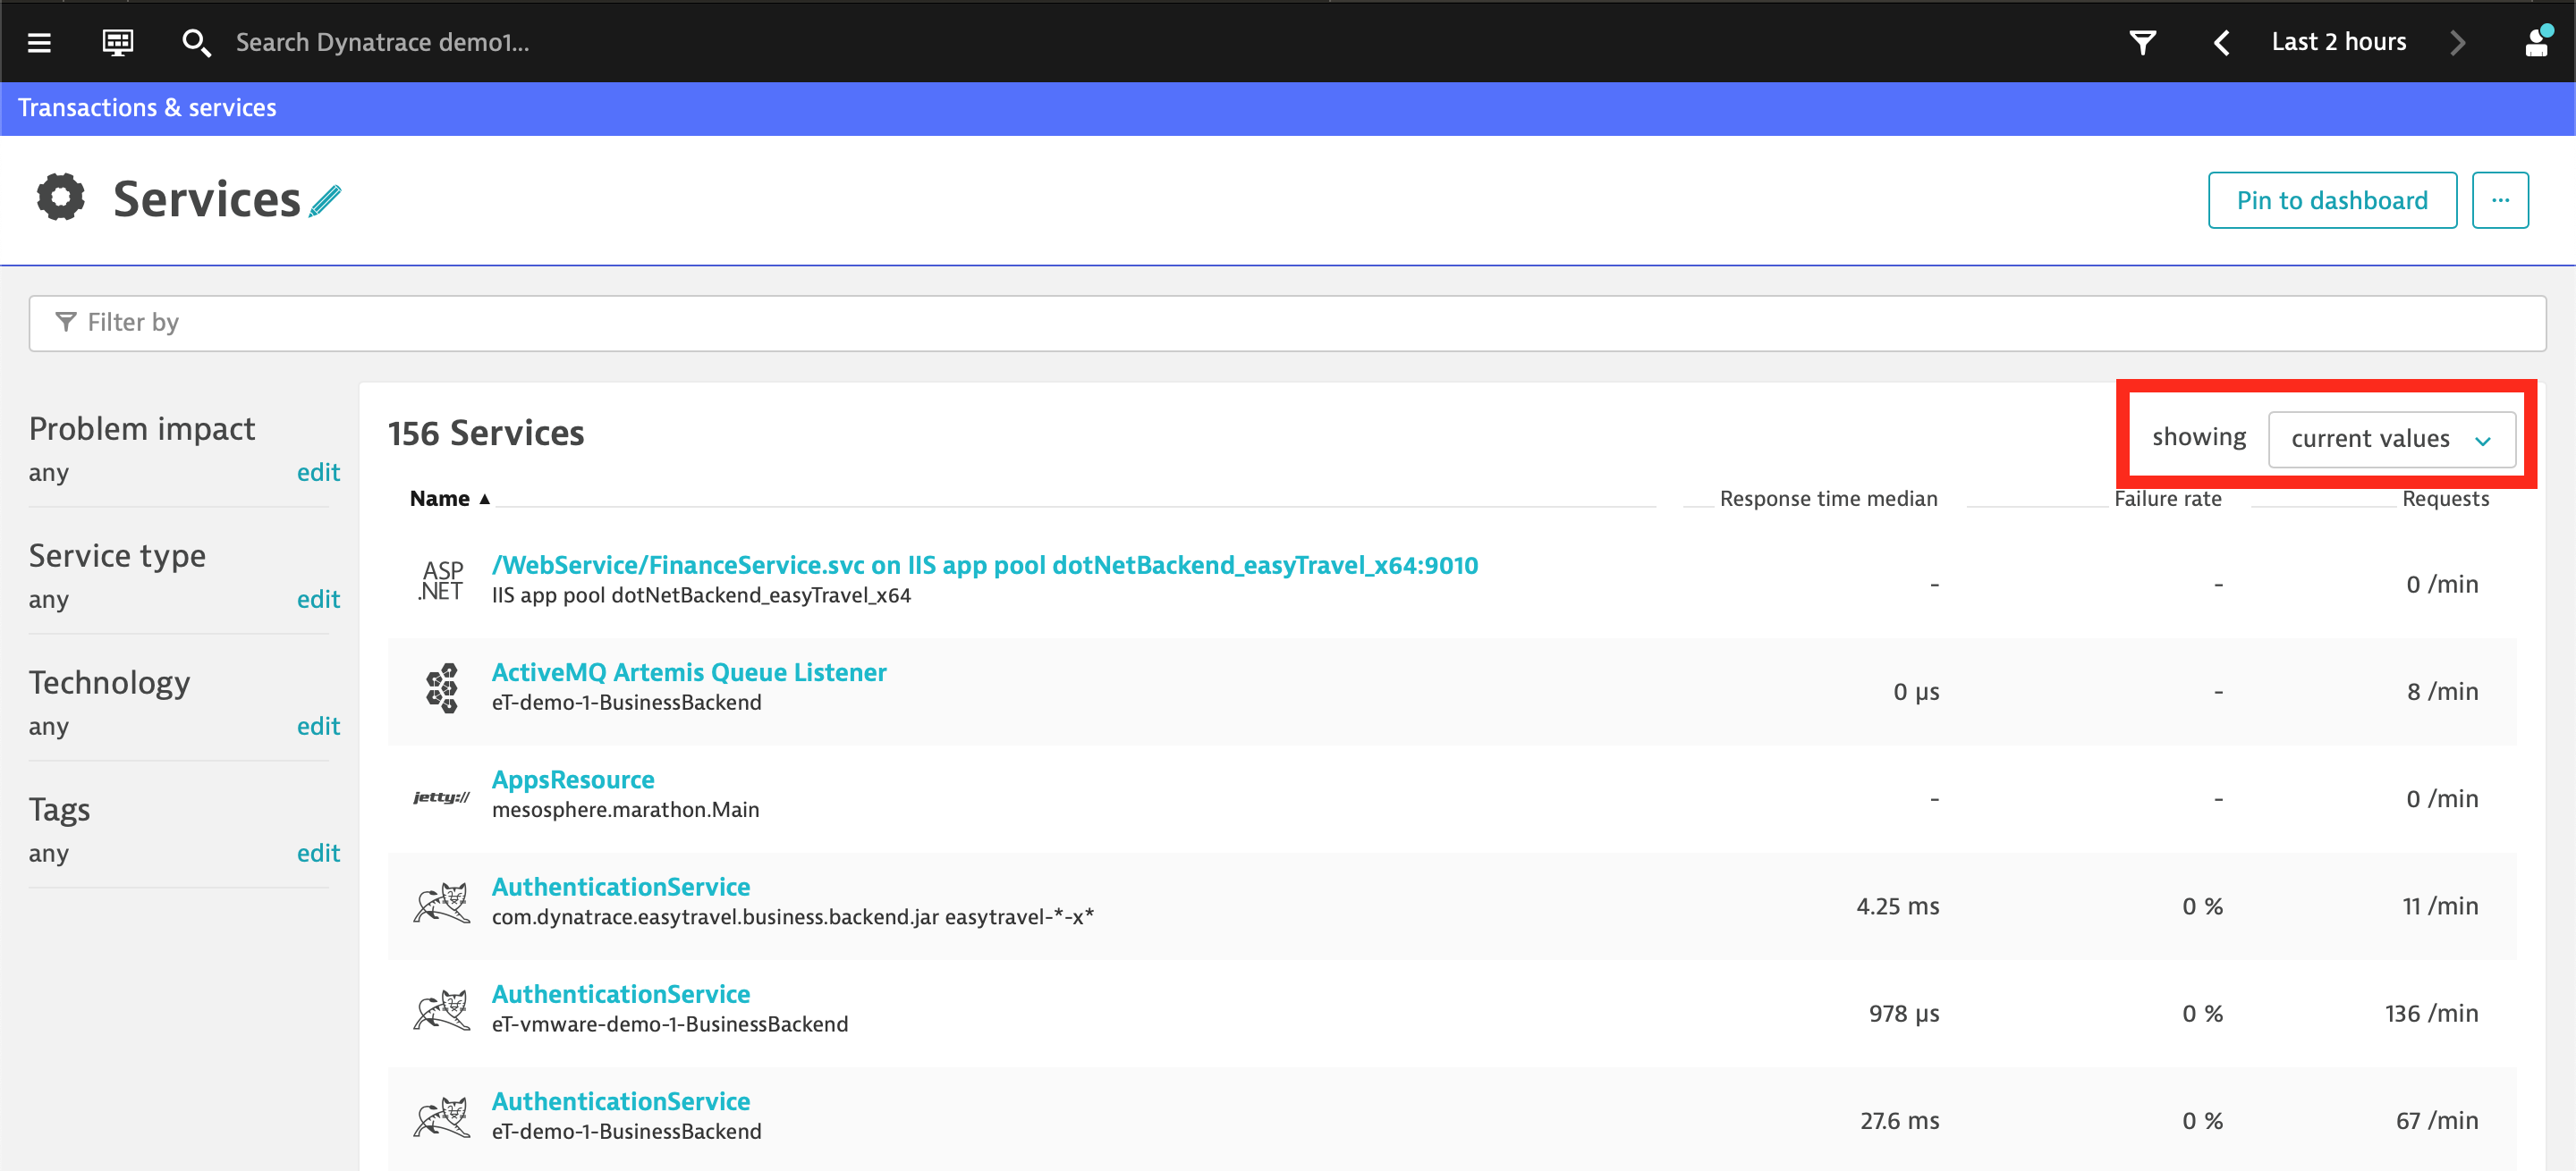The height and width of the screenshot is (1171, 2576).
Task: Click the pencil edit icon beside Services
Action: click(x=325, y=201)
